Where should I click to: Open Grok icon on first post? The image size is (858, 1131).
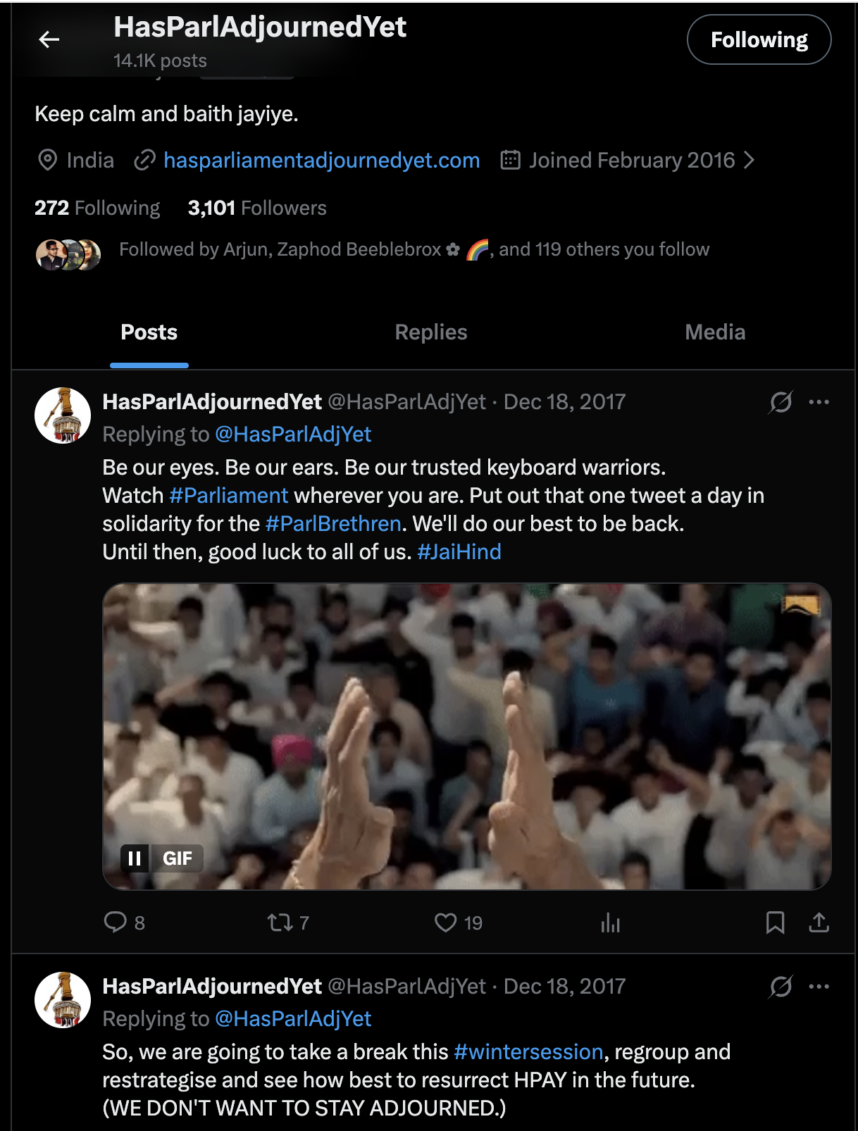pos(781,402)
